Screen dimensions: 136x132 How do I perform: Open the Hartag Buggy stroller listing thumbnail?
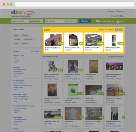pos(52,66)
